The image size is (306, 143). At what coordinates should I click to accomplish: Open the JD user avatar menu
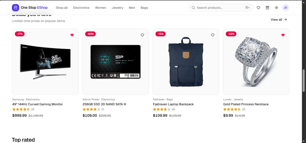(285, 8)
